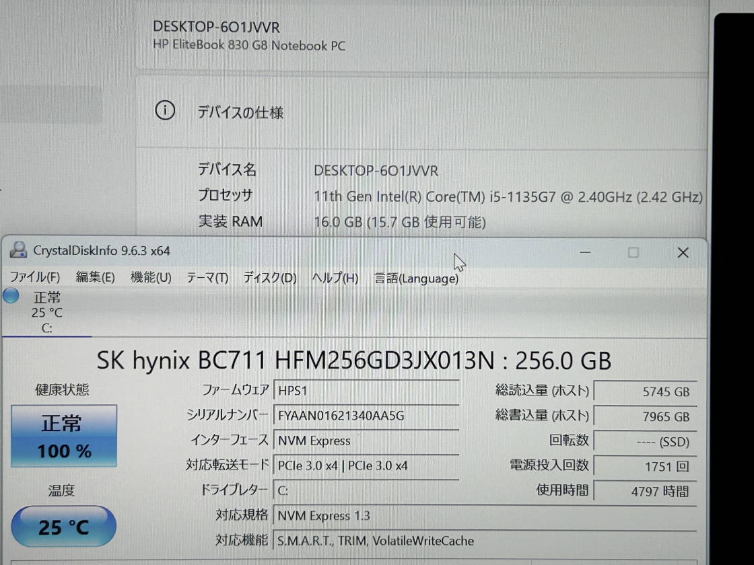
Task: Select the C: drive tab with 25 °C
Action: (x=46, y=312)
